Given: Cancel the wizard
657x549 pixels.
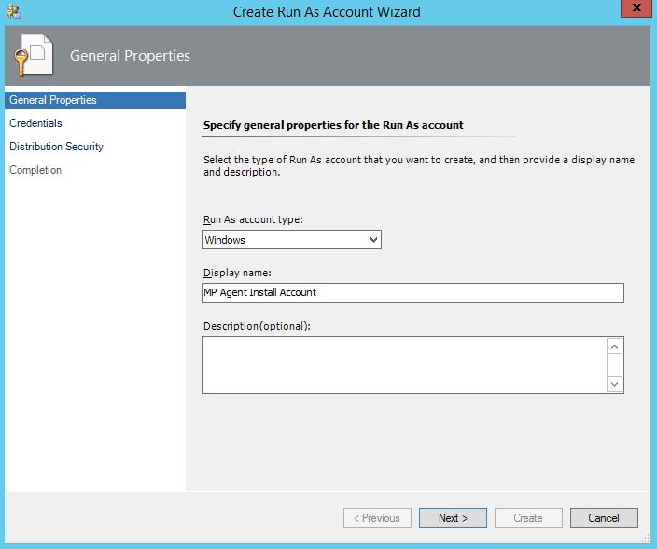Looking at the screenshot, I should 603,517.
